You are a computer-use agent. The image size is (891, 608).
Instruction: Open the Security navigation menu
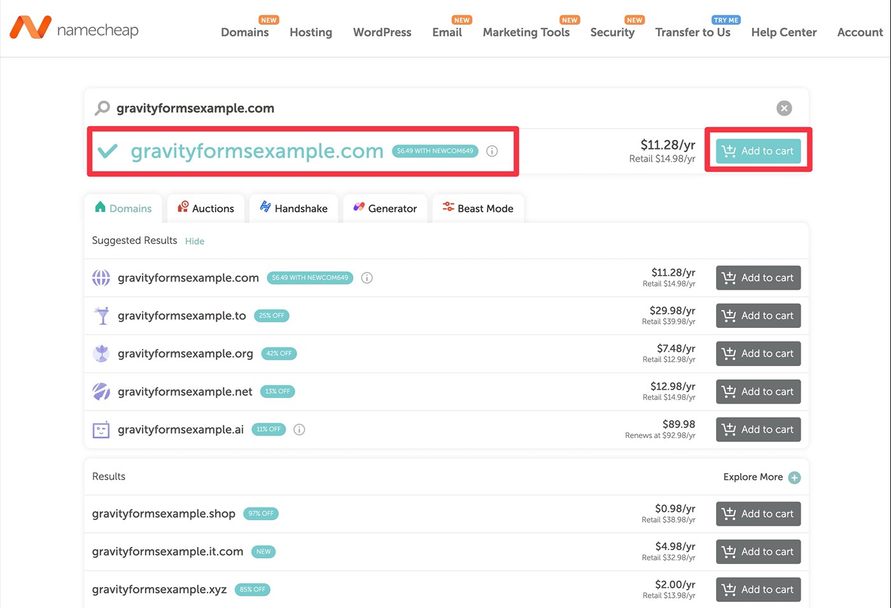(x=612, y=32)
